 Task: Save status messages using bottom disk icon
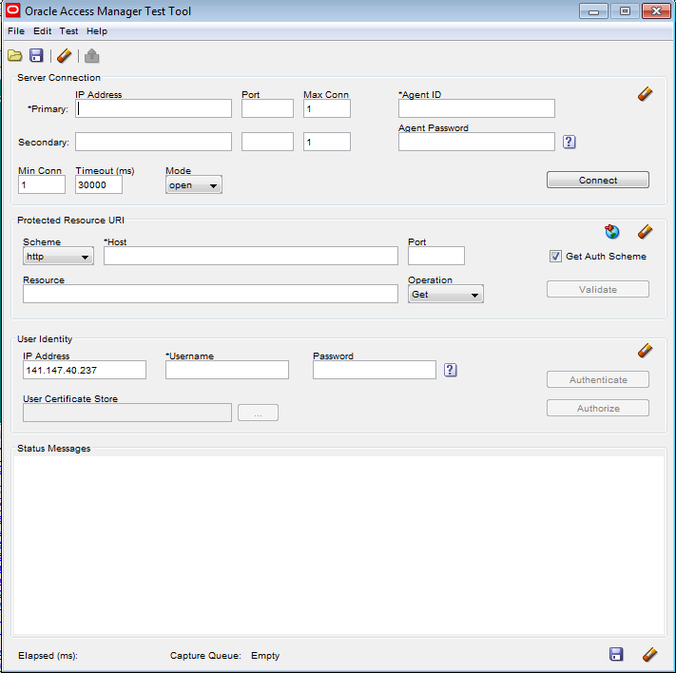[x=616, y=654]
